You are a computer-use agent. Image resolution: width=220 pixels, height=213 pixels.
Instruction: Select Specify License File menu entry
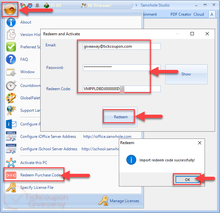(x=37, y=188)
